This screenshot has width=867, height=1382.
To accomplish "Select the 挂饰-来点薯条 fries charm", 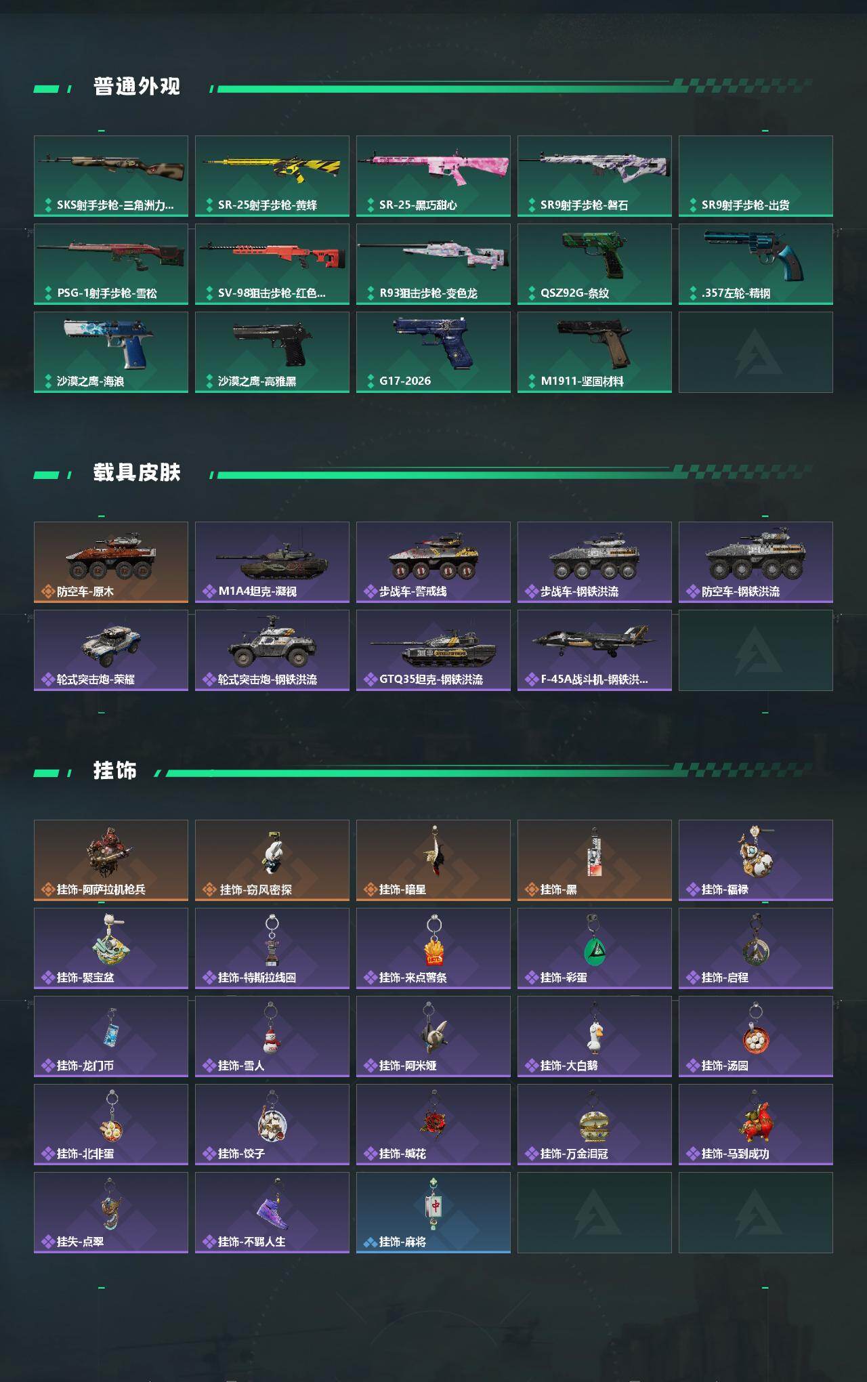I will click(x=433, y=948).
